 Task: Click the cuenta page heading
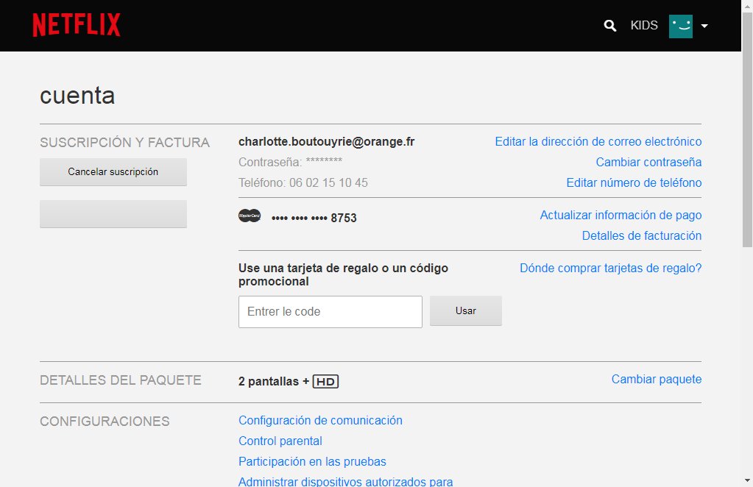(x=77, y=96)
